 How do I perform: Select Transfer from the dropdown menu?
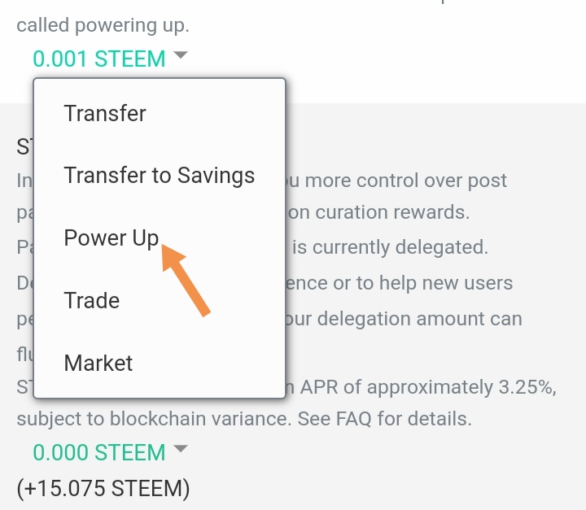tap(105, 113)
